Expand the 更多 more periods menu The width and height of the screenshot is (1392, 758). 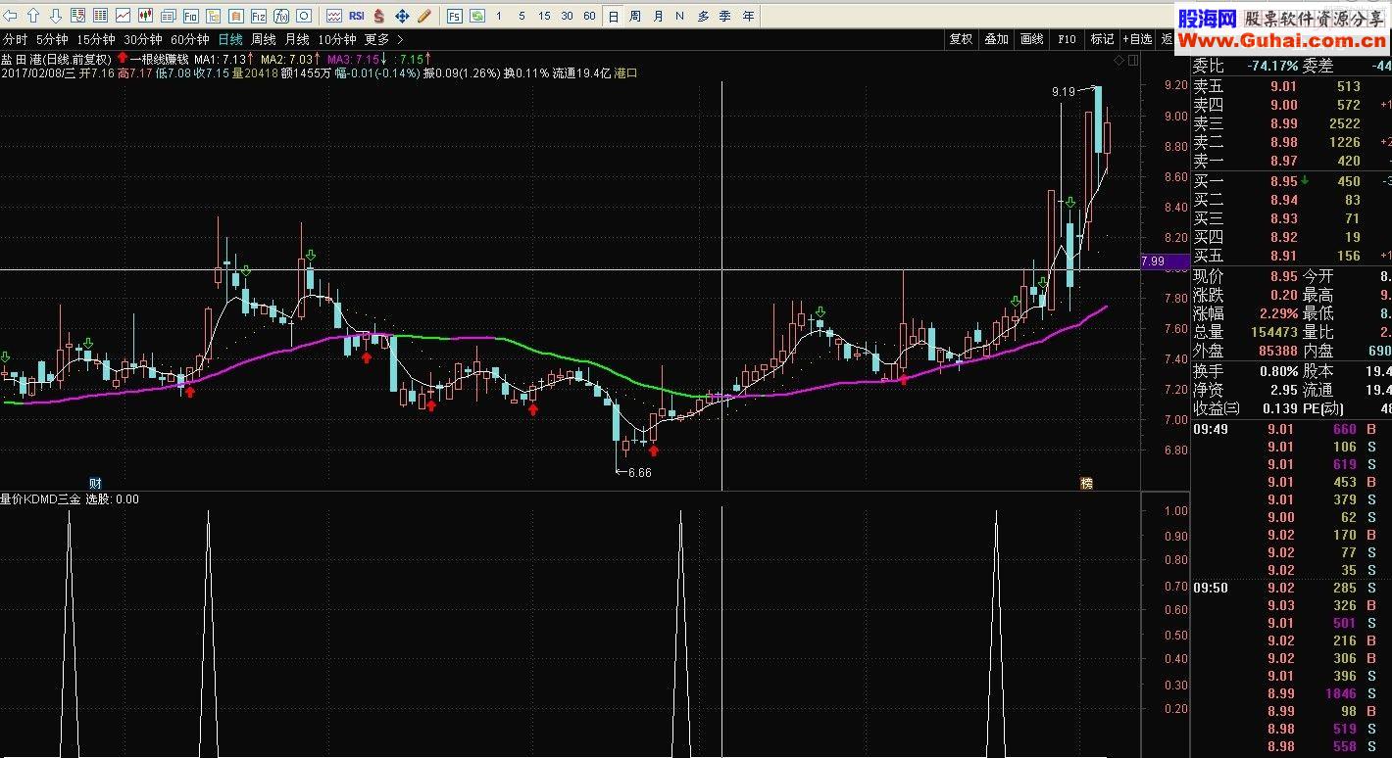(x=381, y=39)
